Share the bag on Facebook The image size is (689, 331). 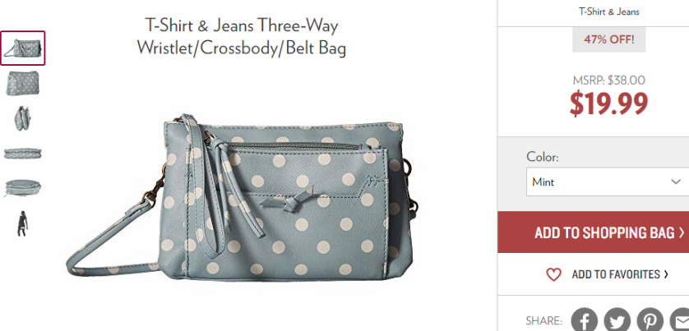pos(584,320)
